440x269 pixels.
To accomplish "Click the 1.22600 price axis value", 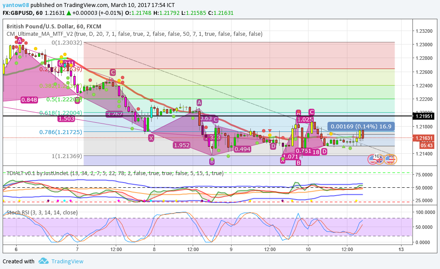I will tap(424, 72).
